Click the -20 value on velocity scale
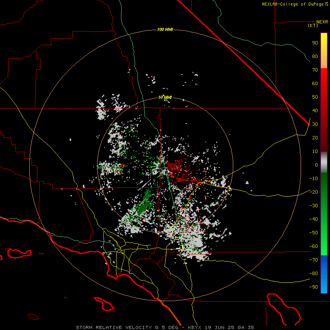This screenshot has width=330, height=330. point(313,192)
